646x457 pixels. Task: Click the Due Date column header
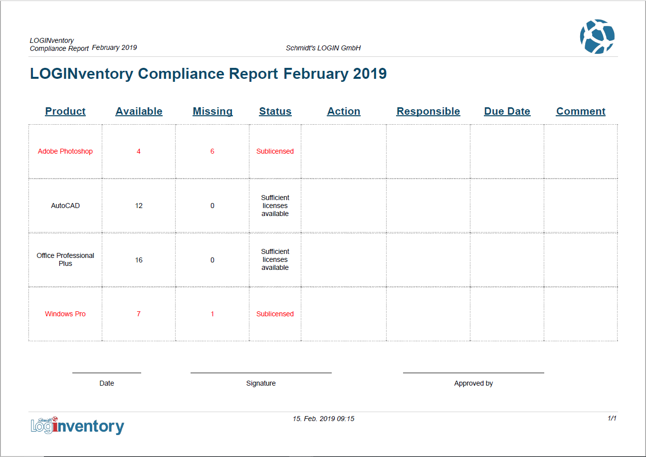tap(507, 111)
